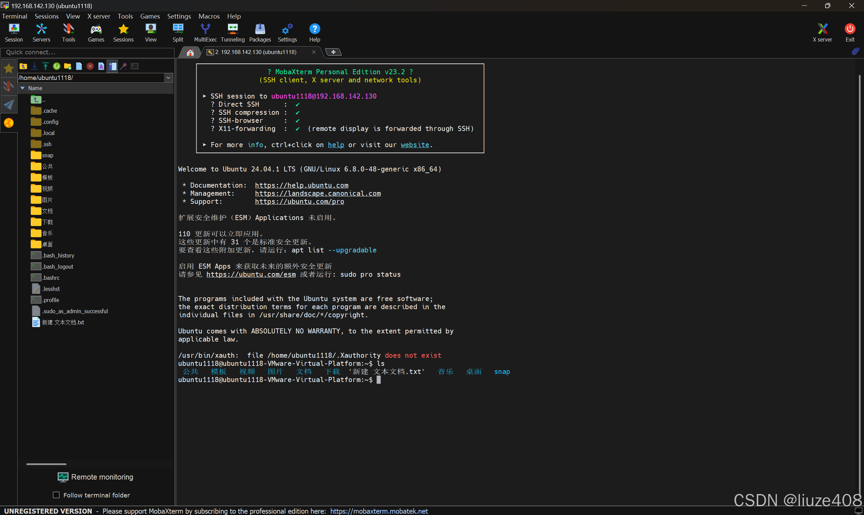
Task: Click the SFTP download file icon
Action: pyautogui.click(x=34, y=66)
